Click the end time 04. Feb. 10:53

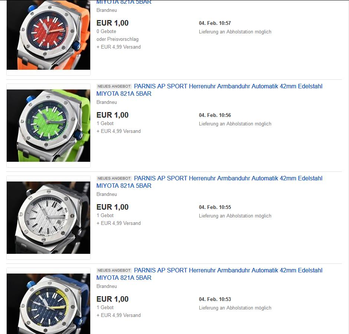tap(215, 299)
